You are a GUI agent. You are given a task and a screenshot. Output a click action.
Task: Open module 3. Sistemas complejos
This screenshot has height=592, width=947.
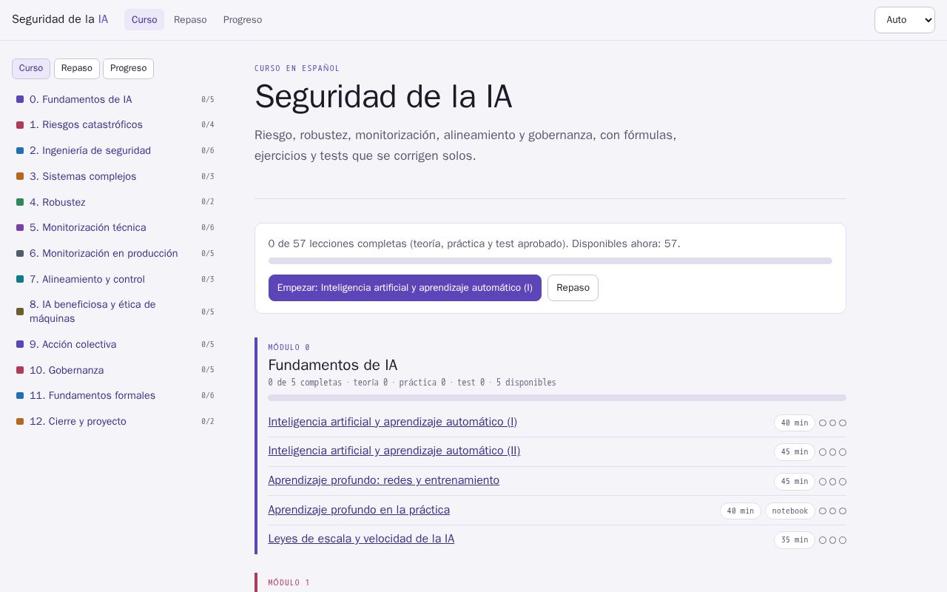tap(115, 176)
